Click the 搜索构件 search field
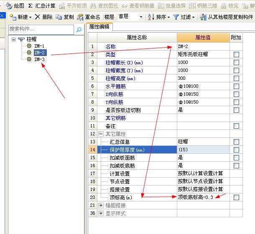 pyautogui.click(x=41, y=29)
